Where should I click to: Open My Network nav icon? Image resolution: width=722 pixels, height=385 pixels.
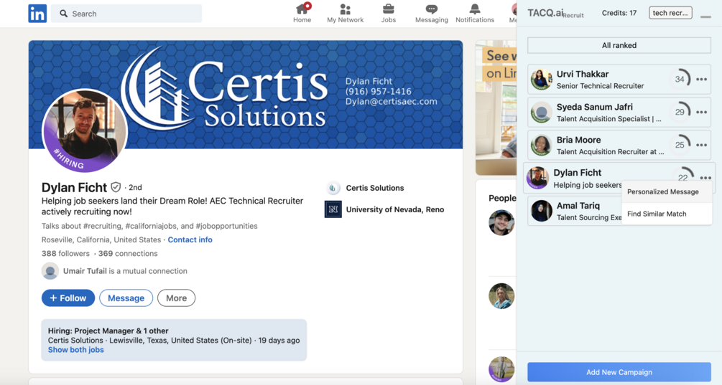click(345, 9)
